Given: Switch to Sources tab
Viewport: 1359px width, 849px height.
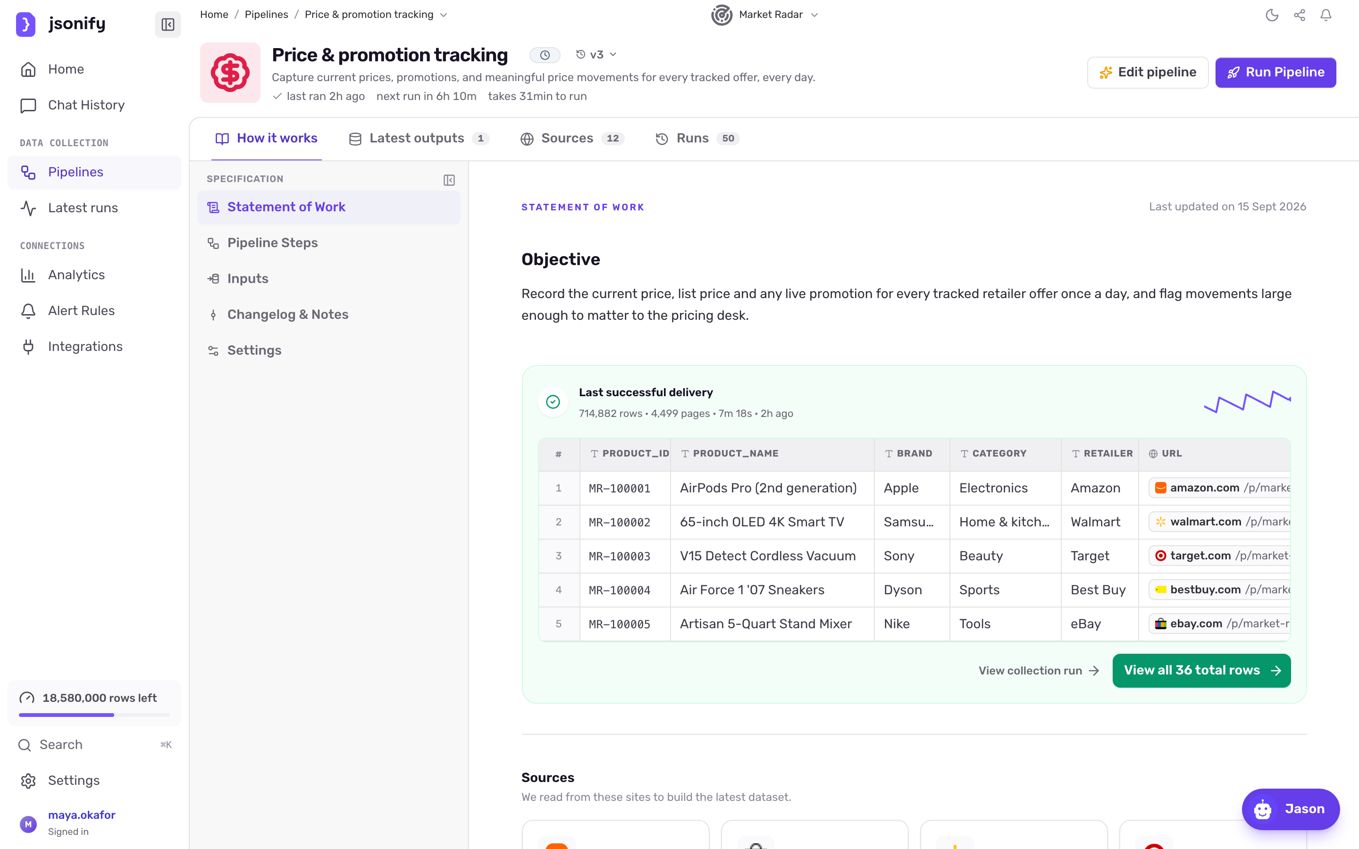Looking at the screenshot, I should click(x=572, y=139).
